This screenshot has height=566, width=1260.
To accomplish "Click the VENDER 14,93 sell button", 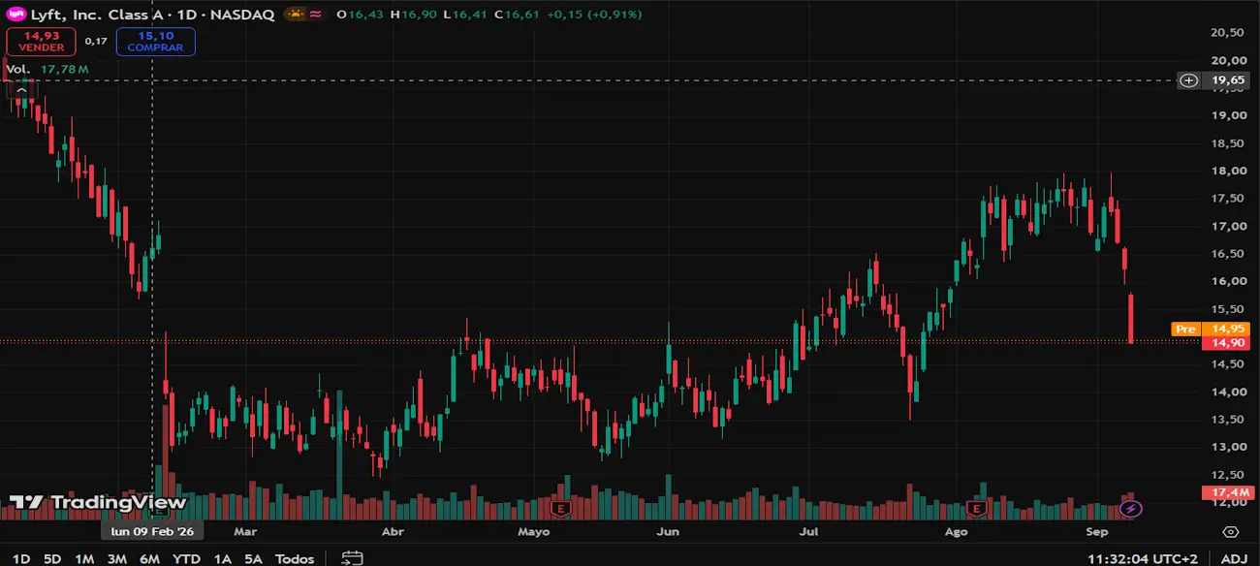I will coord(42,42).
